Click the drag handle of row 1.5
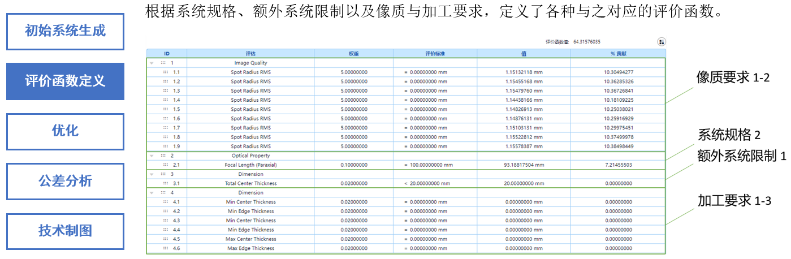Screen dimensions: 791x259 click(166, 109)
